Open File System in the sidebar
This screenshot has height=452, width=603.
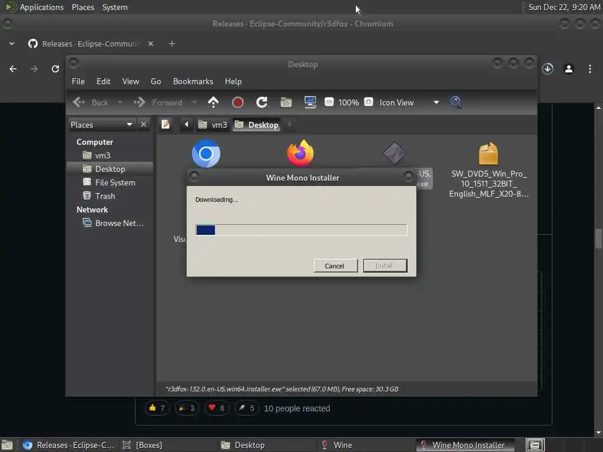point(115,182)
